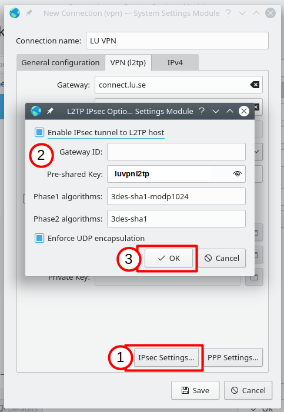Click the pin icon in New Connection titlebar
Screen dimensions: 284x412
coord(29,13)
